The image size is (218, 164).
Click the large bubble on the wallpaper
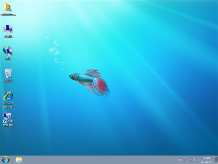click(53, 51)
